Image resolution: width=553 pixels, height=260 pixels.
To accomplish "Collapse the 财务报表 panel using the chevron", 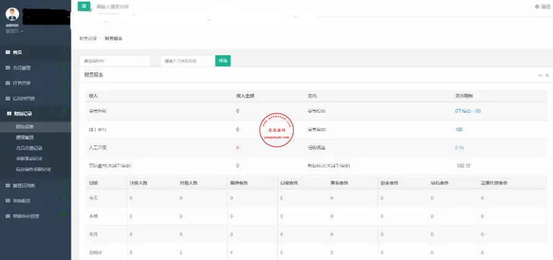I will 539,75.
